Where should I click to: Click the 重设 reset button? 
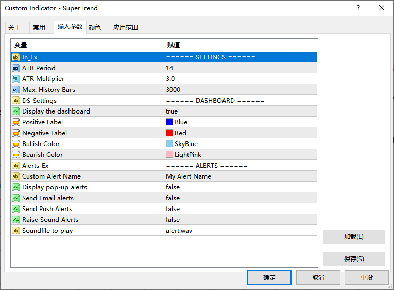[367, 278]
